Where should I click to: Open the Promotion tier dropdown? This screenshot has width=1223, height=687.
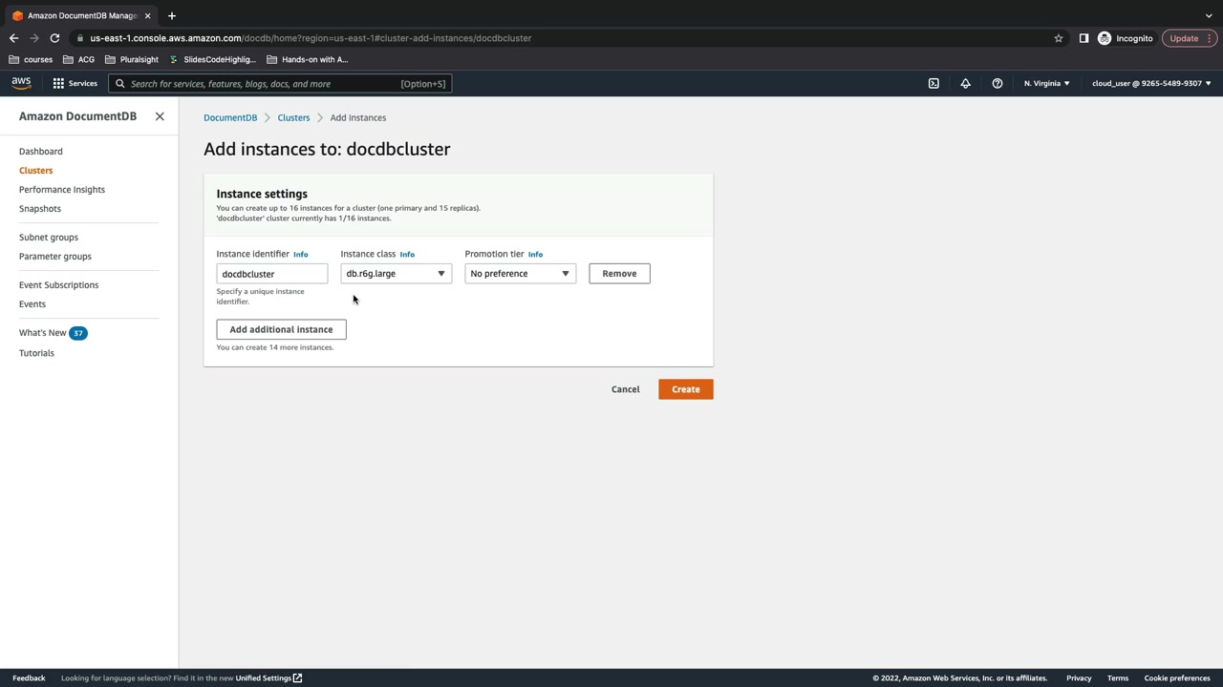pos(520,274)
